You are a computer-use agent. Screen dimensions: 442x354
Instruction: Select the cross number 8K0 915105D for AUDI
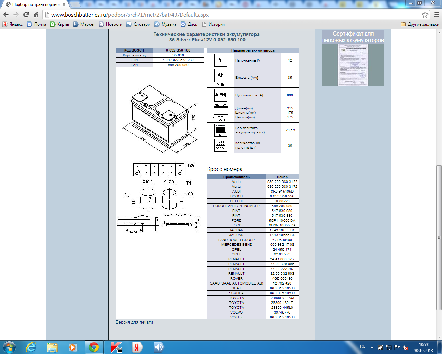point(282,192)
